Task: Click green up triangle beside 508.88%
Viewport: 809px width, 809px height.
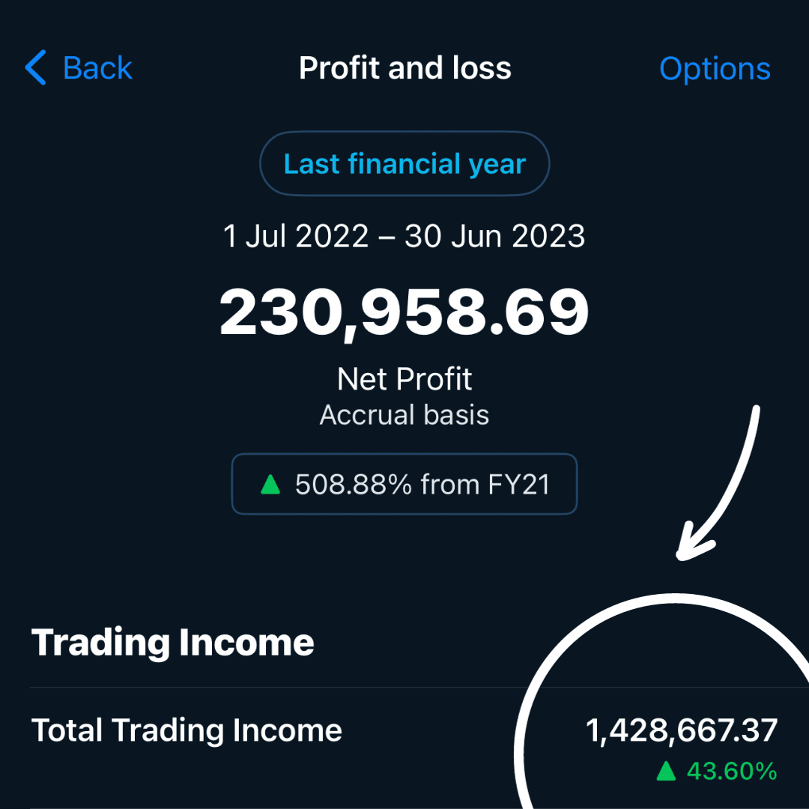Action: 270,485
